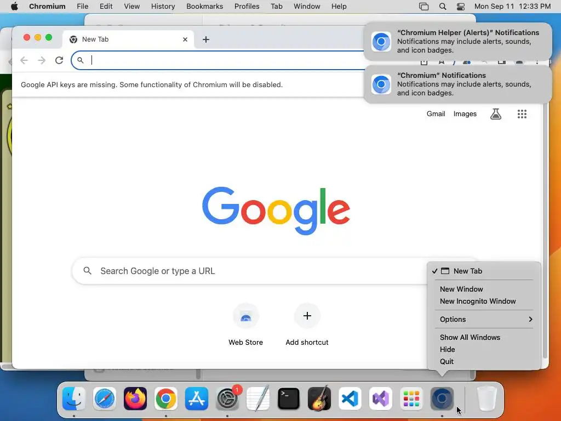Open the Help menu

[x=339, y=7]
